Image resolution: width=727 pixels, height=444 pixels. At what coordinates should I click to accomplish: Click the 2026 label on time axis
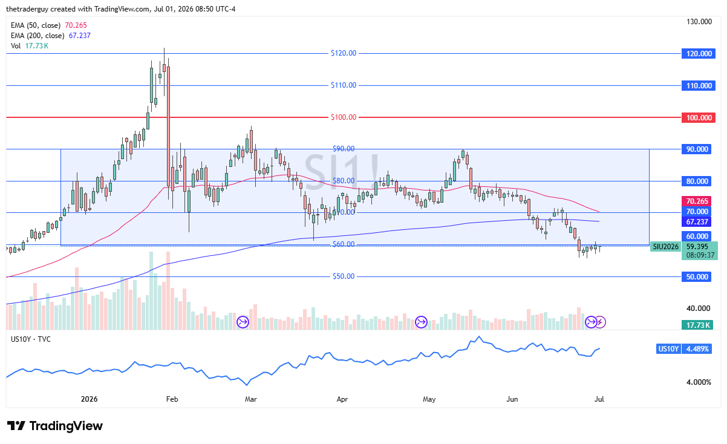(x=90, y=400)
